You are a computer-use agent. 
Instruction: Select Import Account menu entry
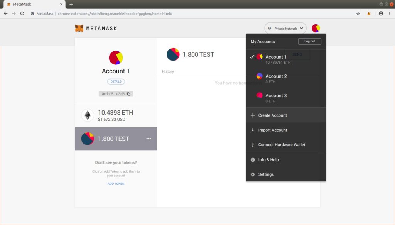(x=272, y=130)
